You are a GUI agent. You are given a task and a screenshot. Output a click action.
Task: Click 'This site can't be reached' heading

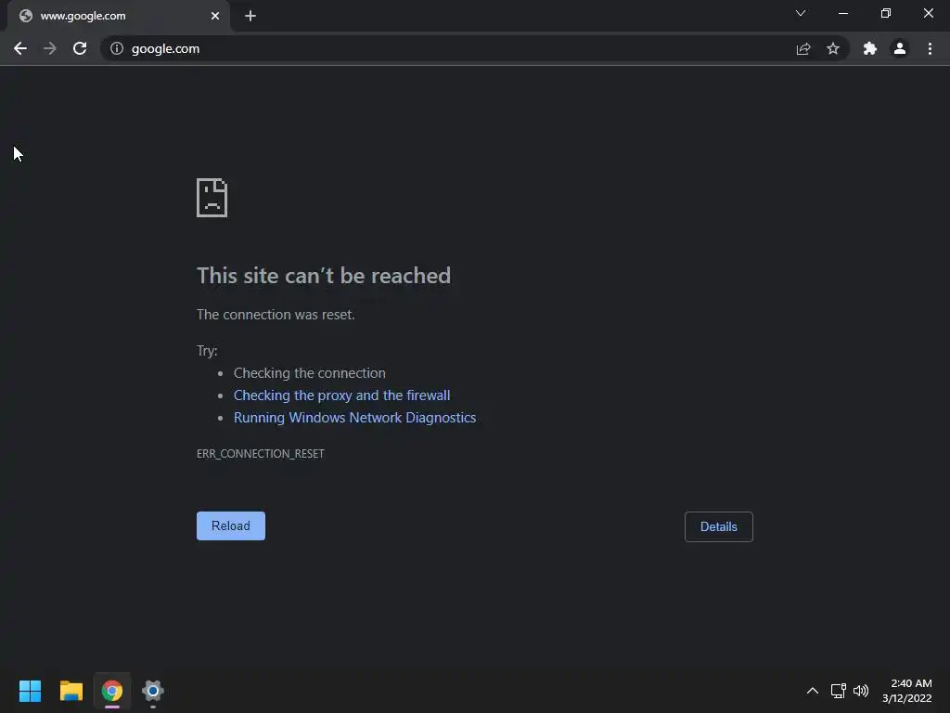pyautogui.click(x=324, y=275)
